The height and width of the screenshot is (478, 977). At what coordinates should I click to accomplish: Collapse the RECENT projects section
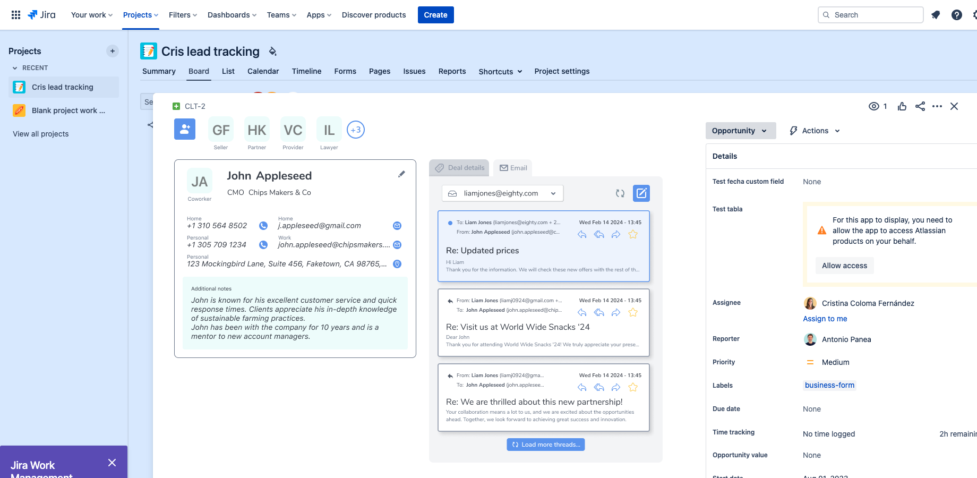tap(30, 68)
